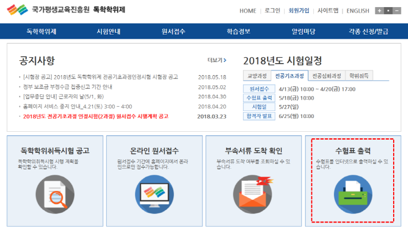Open the 각종 신청/발급 main menu
This screenshot has width=408, height=229.
click(369, 32)
